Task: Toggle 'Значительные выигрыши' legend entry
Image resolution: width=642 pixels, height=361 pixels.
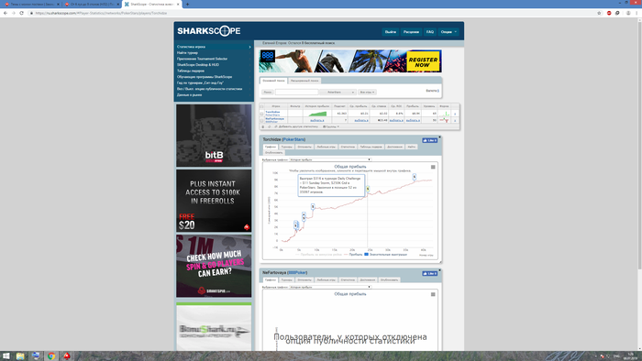Action: click(386, 255)
